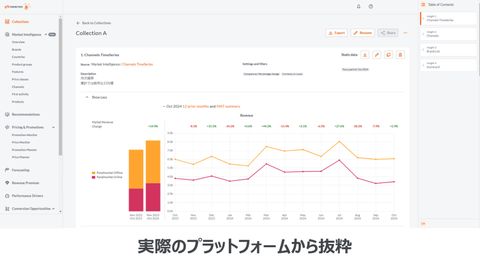Click the Performance Drivers gauge icon
This screenshot has width=480, height=266.
coord(7,196)
